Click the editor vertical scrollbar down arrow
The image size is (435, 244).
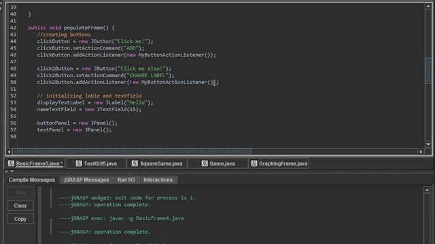(x=428, y=144)
